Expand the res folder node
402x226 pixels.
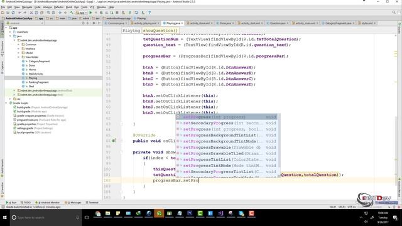[10, 99]
